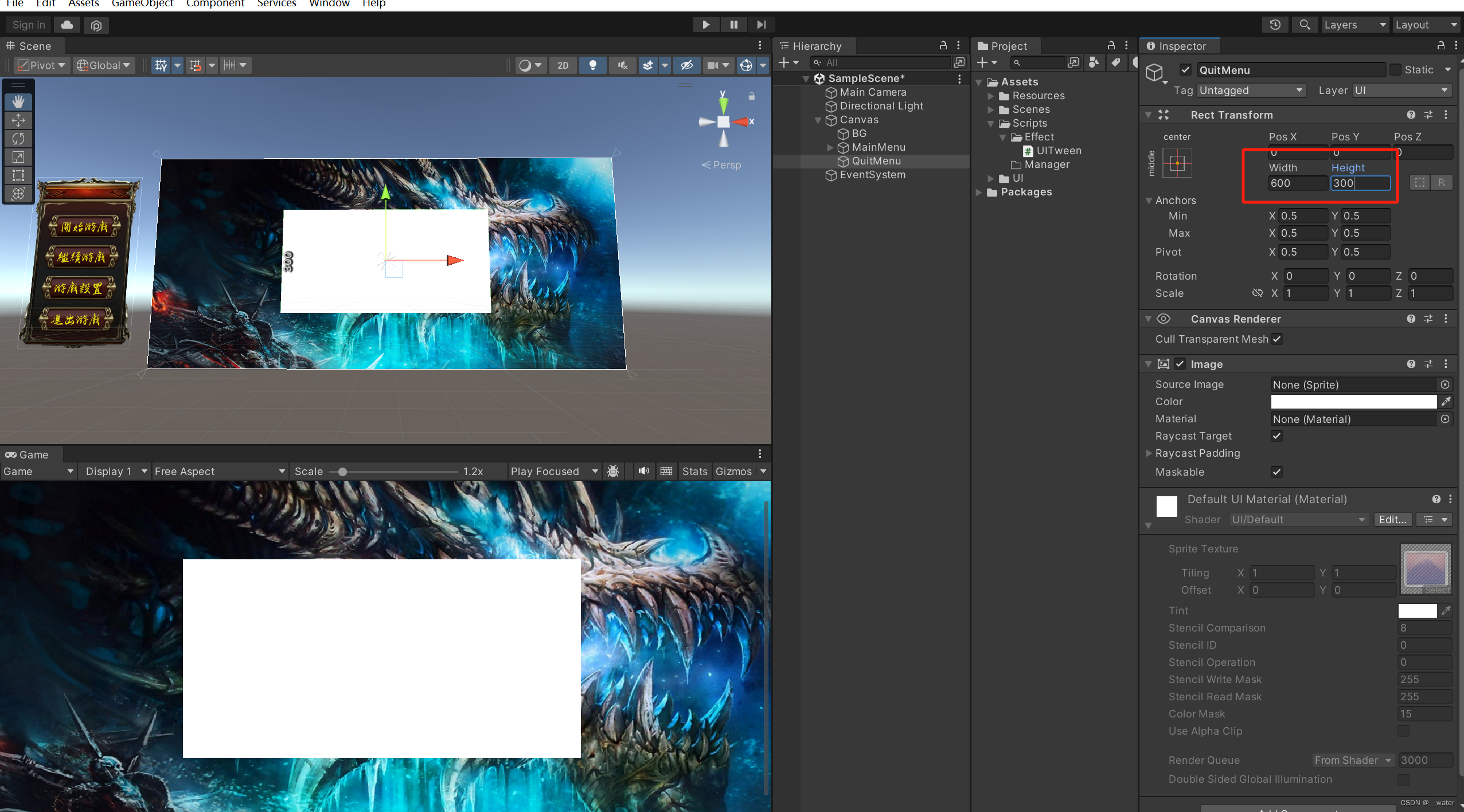Open the anchor presets box
The width and height of the screenshot is (1464, 812).
(x=1177, y=163)
